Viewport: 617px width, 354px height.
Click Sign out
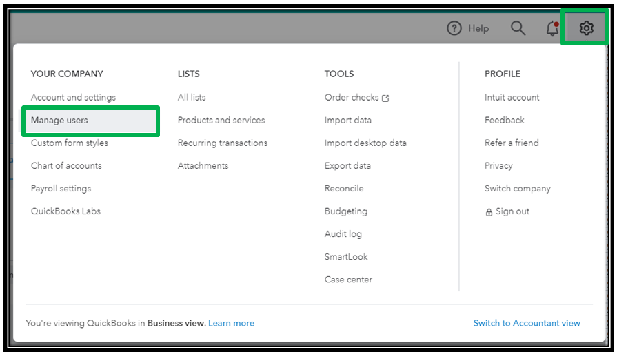pos(512,211)
